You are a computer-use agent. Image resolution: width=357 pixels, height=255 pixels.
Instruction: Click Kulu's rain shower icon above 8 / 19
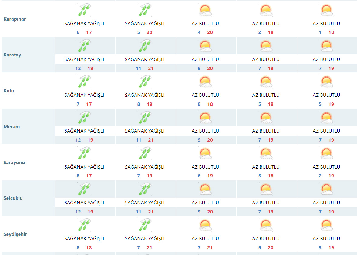tap(145, 82)
